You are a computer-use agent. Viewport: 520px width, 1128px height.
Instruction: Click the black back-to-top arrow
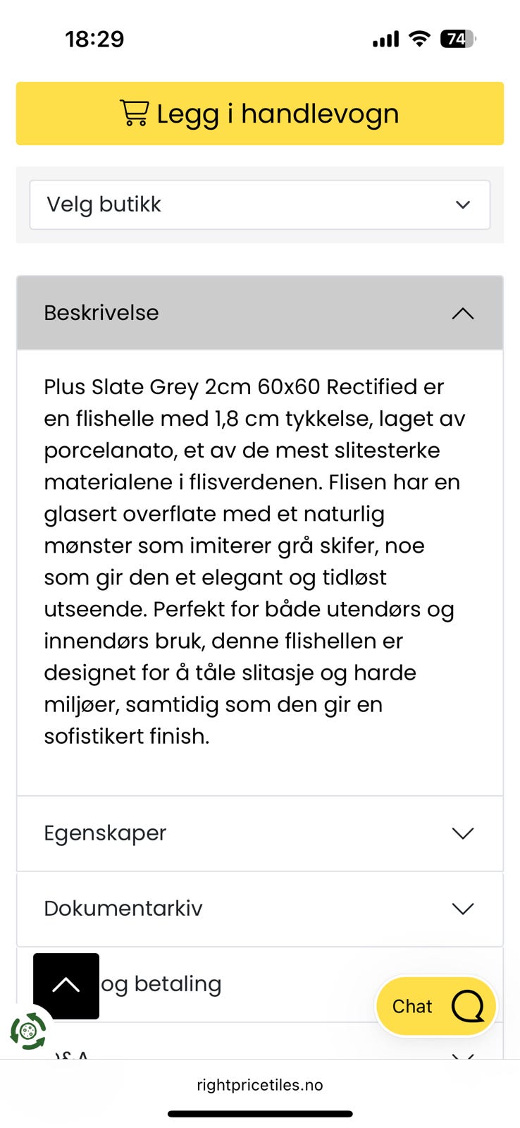click(x=66, y=985)
